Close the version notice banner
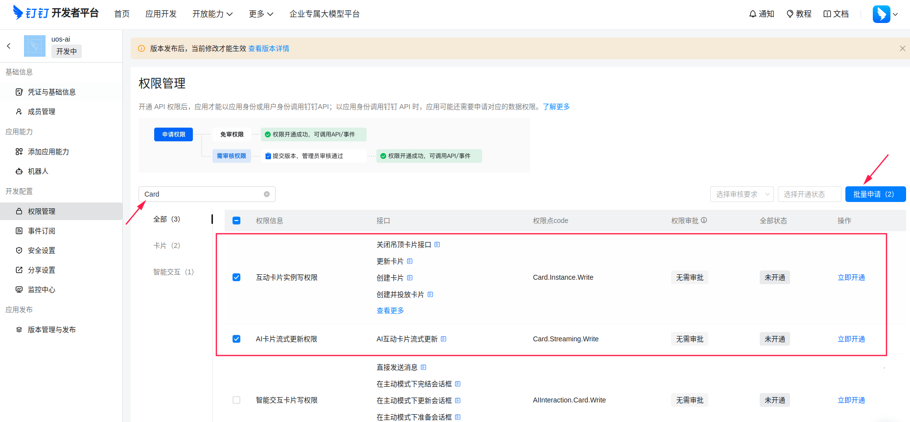This screenshot has height=422, width=910. [902, 48]
